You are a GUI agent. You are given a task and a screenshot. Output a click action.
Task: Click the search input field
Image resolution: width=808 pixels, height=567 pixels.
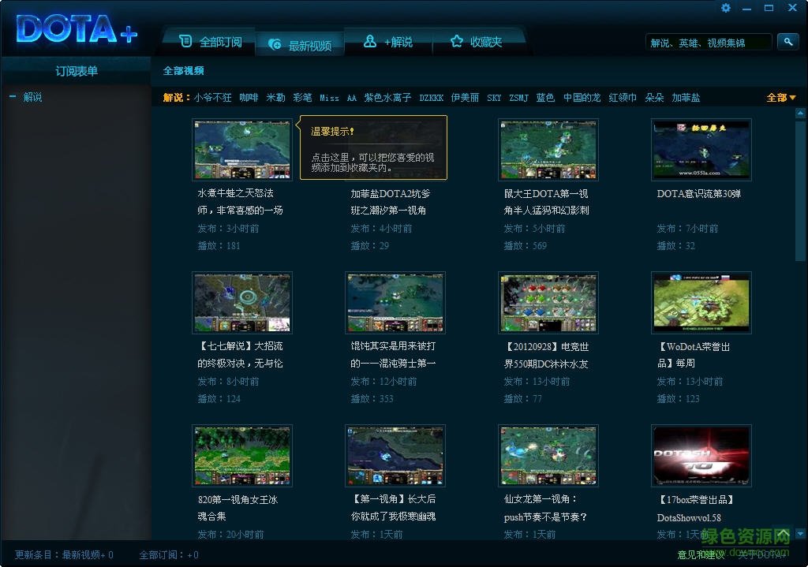[709, 41]
